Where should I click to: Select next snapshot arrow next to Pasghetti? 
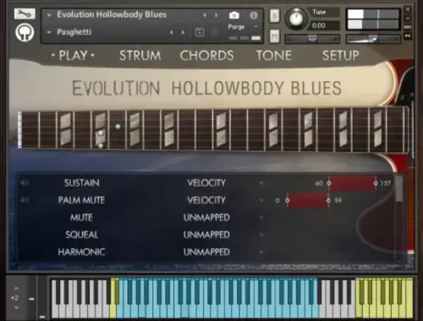(183, 32)
